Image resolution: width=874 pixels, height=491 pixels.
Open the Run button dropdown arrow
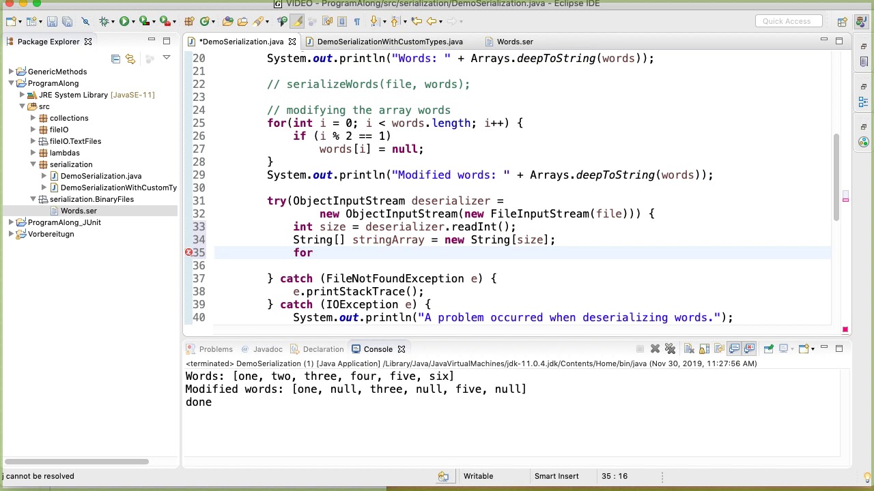(133, 21)
